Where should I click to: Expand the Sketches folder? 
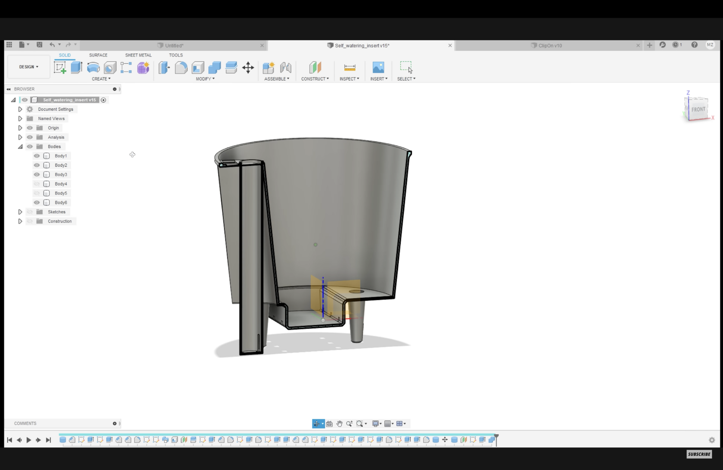click(20, 212)
